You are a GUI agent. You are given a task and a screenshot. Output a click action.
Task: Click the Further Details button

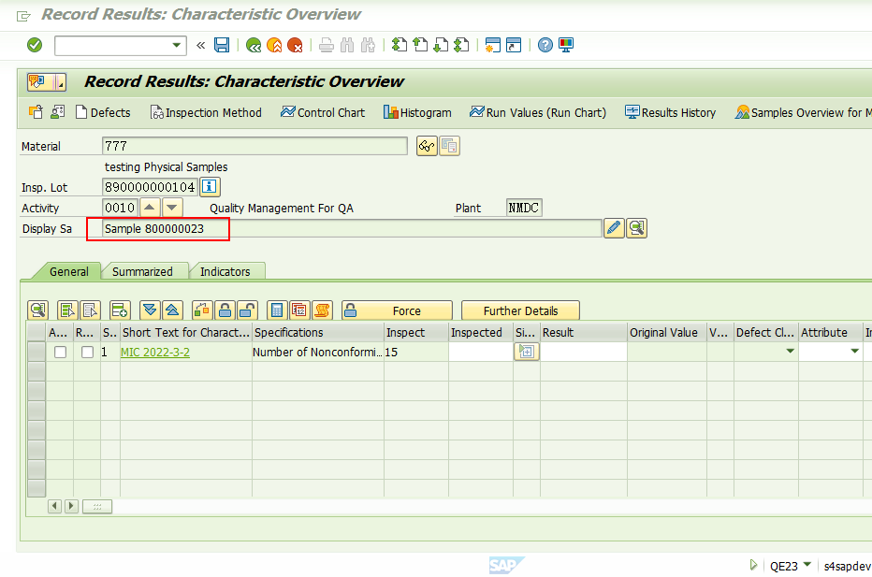(520, 310)
